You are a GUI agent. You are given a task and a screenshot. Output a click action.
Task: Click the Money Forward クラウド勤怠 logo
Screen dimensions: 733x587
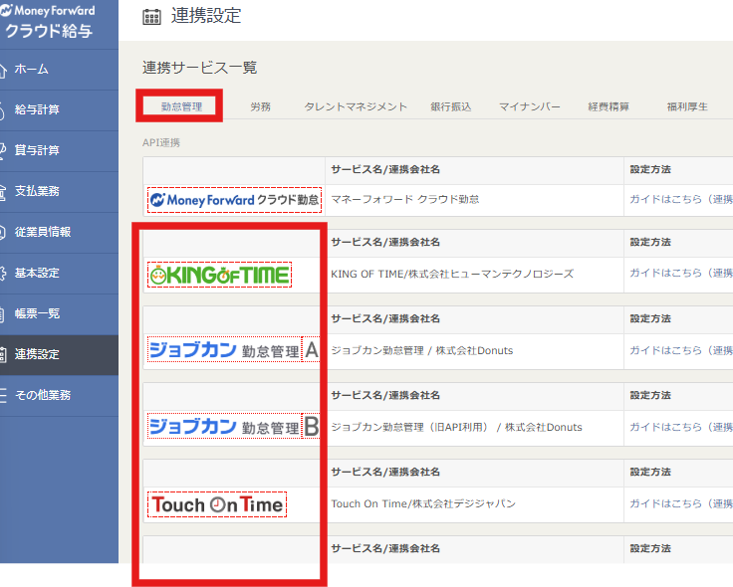(234, 200)
